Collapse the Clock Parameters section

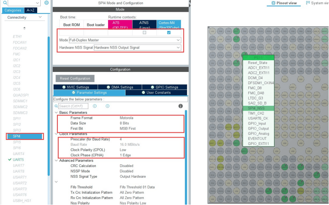56,134
